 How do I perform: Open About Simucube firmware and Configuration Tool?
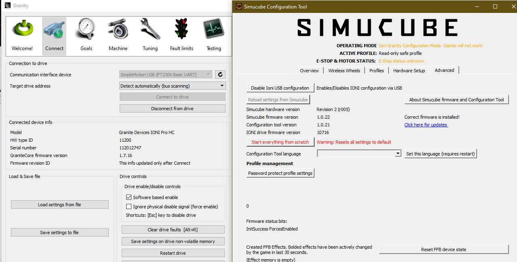(x=456, y=100)
